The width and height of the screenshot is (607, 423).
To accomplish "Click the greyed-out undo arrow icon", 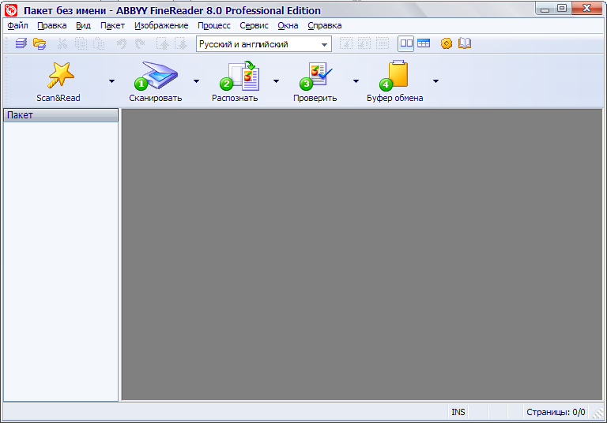I will pyautogui.click(x=122, y=43).
